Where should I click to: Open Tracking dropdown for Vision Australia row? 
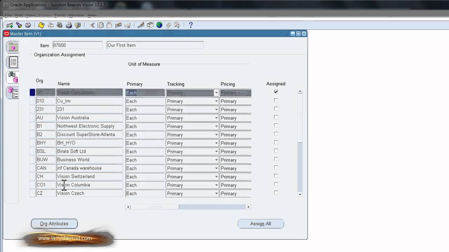point(216,118)
